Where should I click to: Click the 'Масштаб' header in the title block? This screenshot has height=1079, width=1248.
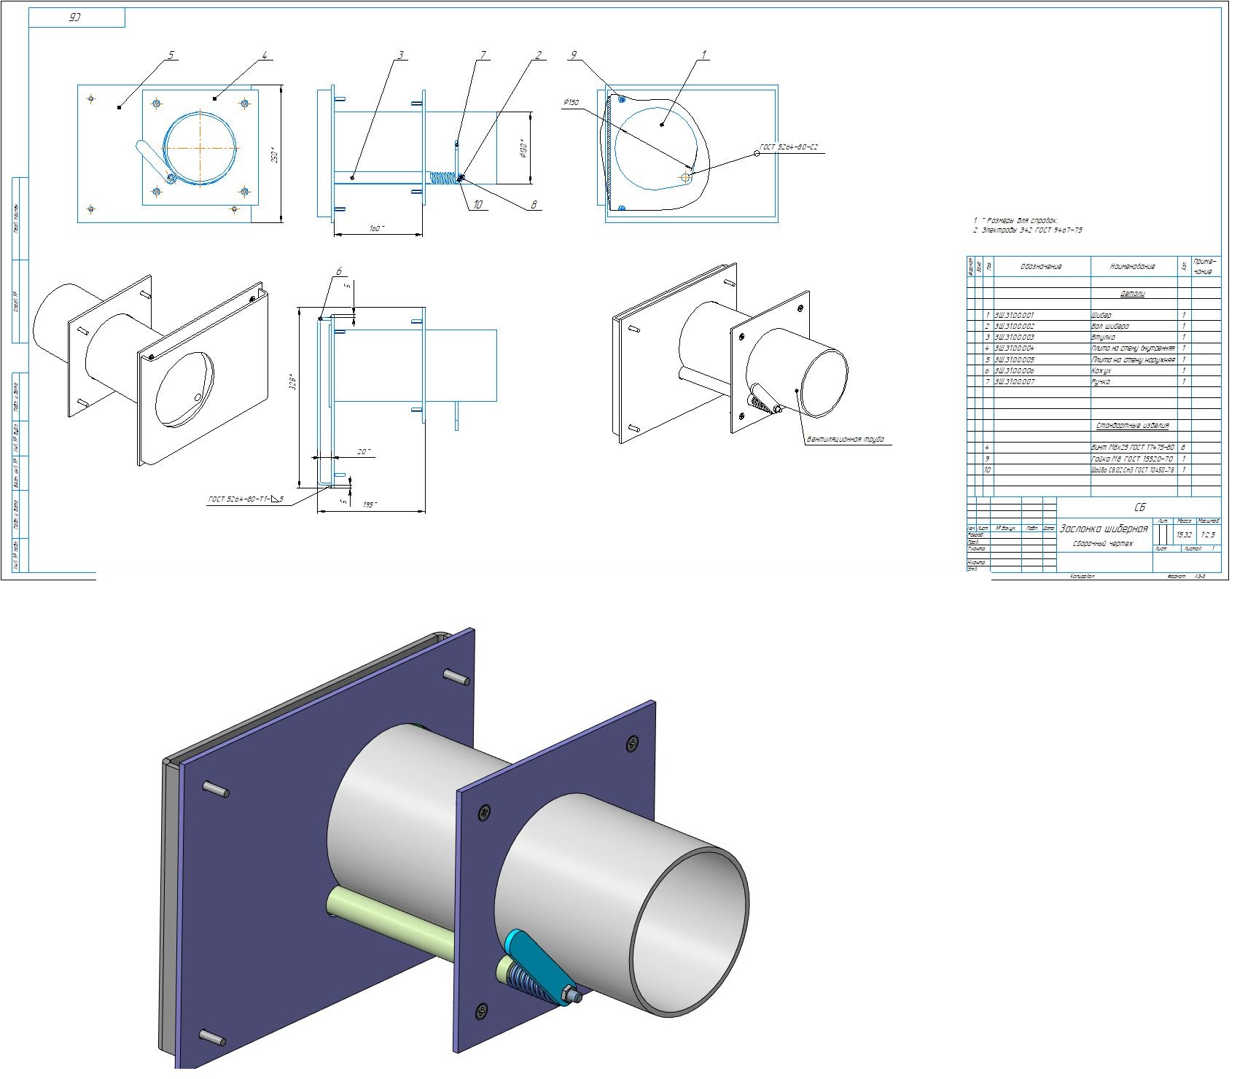1209,521
